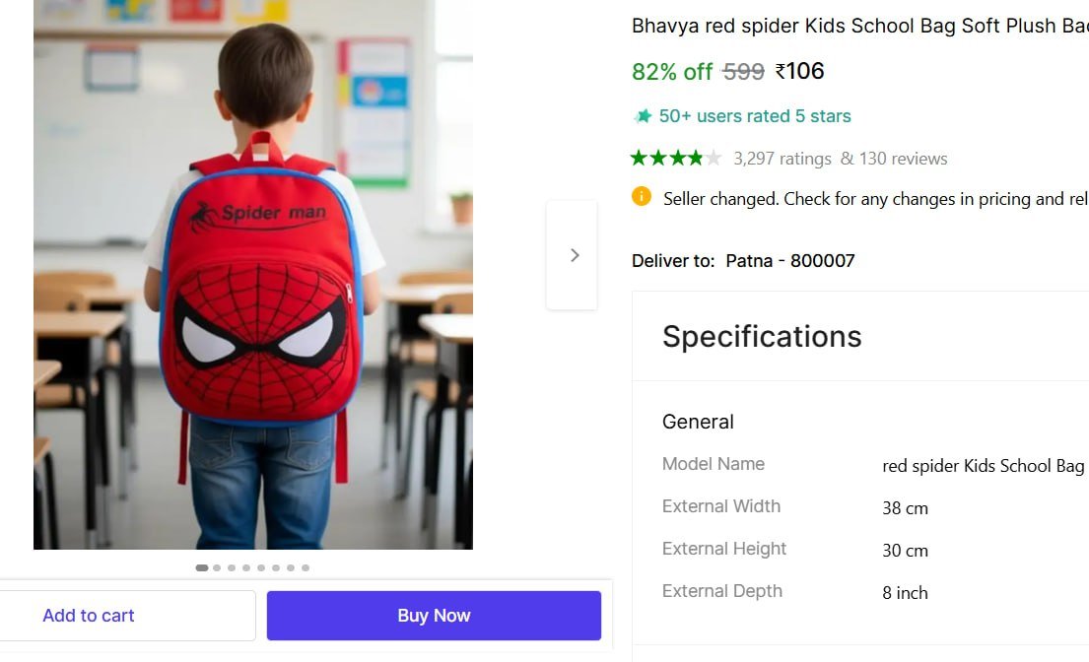1089x662 pixels.
Task: Click the discounted ₹106 price
Action: pos(799,71)
